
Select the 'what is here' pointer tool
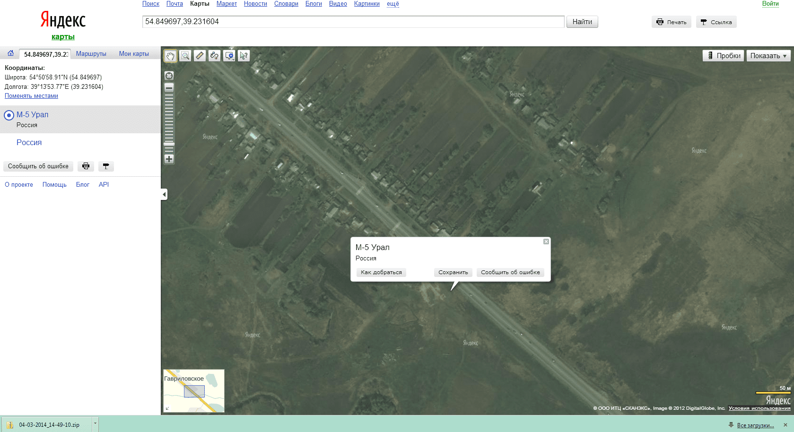pyautogui.click(x=244, y=56)
